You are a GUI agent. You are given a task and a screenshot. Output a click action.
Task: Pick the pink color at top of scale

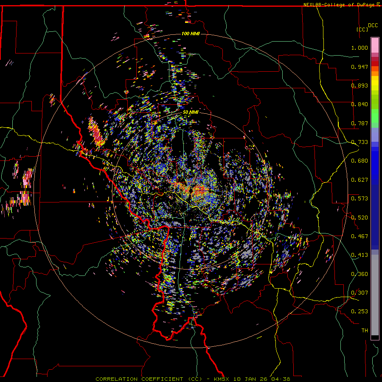pyautogui.click(x=375, y=45)
